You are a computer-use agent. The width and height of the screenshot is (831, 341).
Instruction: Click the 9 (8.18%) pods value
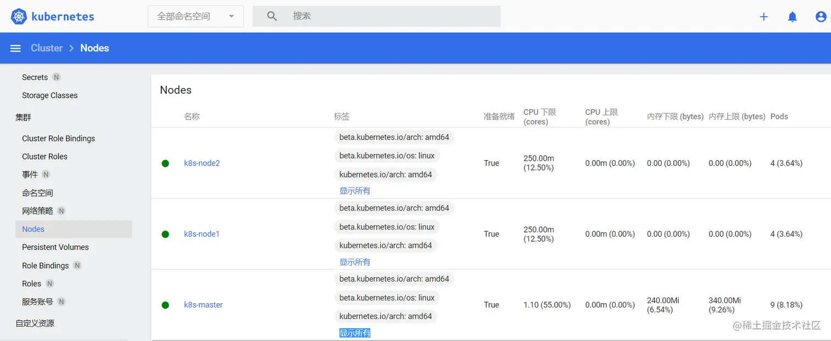tap(786, 305)
